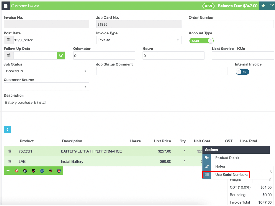
Task: Delete the LAB line item
Action: [x=10, y=162]
